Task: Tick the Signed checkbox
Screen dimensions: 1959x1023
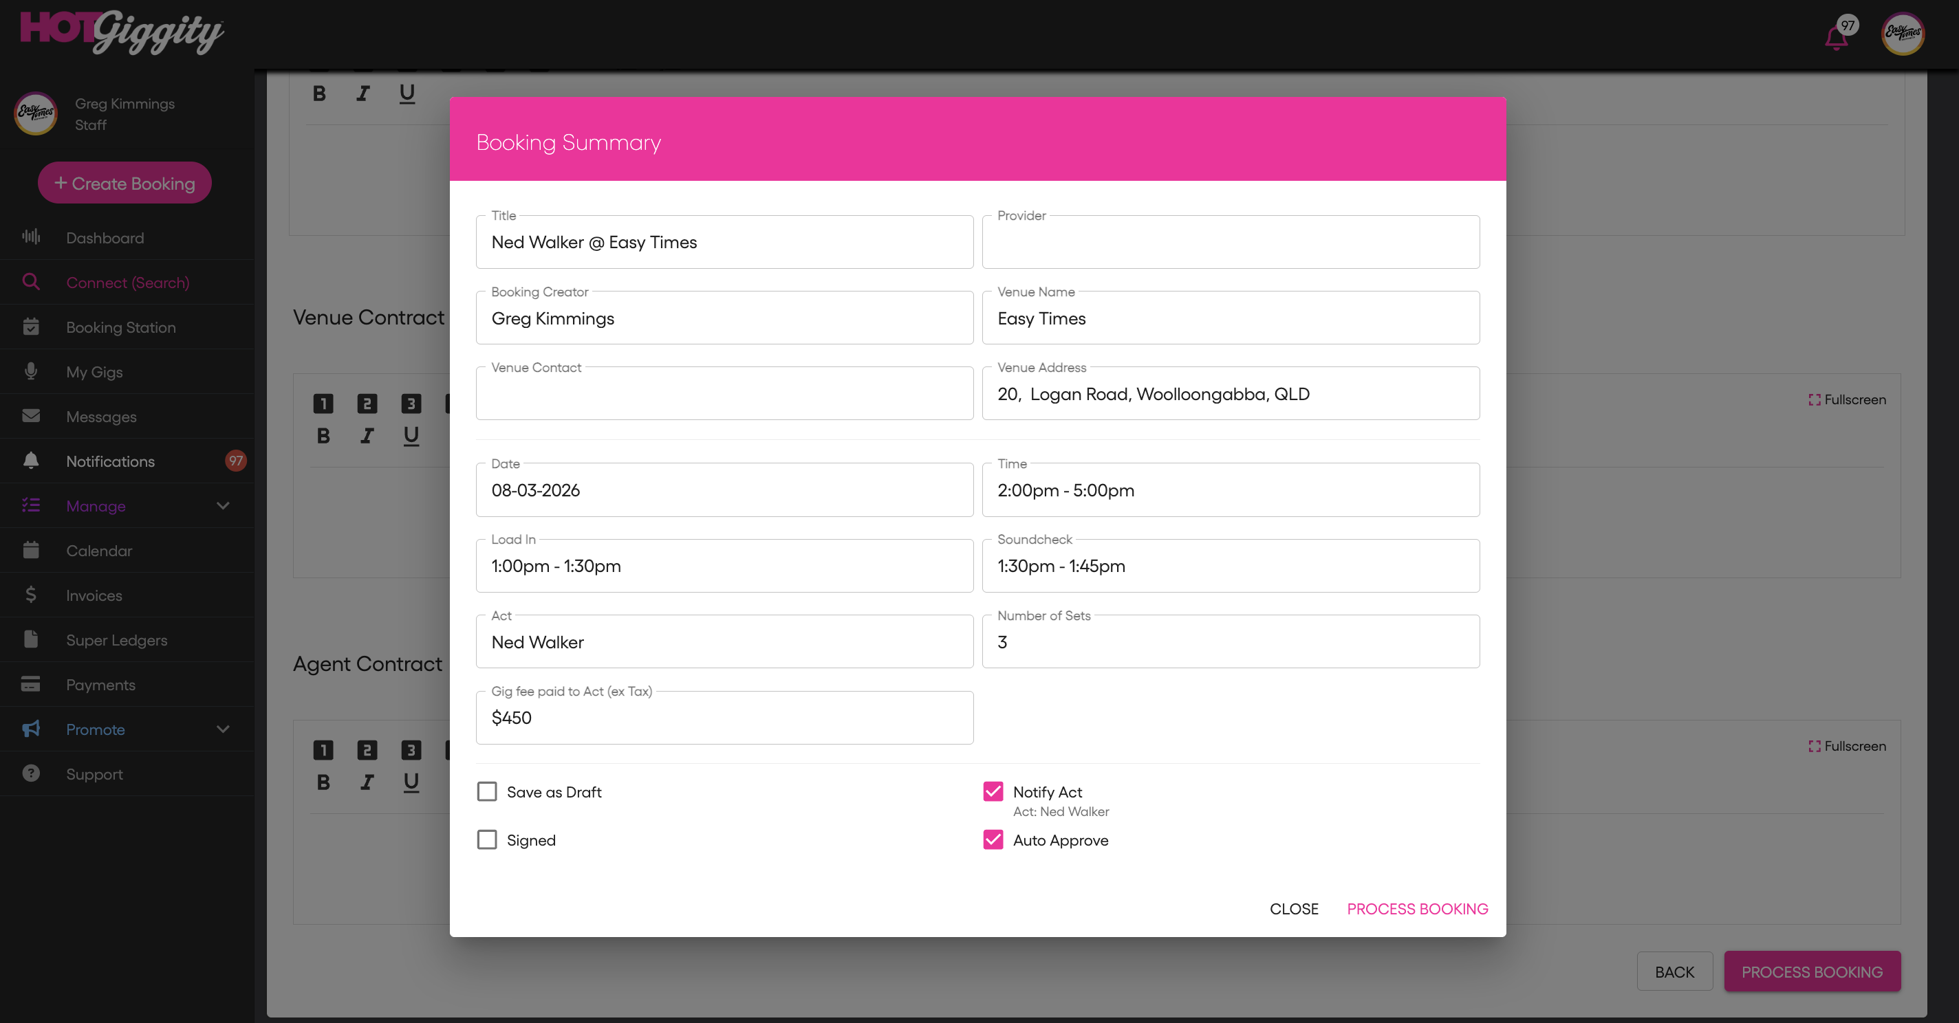Action: [487, 840]
